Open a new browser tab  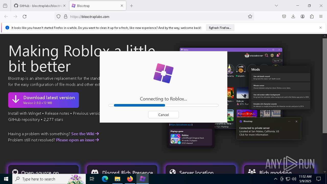(x=132, y=6)
